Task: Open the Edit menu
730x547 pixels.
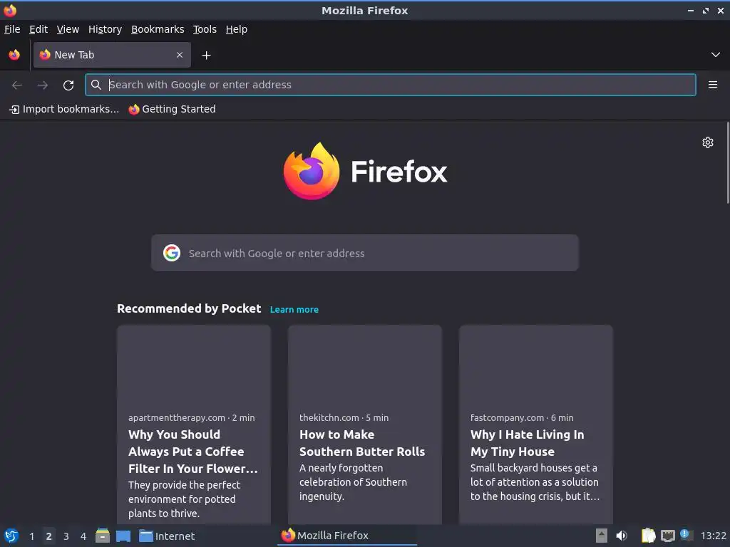Action: (38, 29)
